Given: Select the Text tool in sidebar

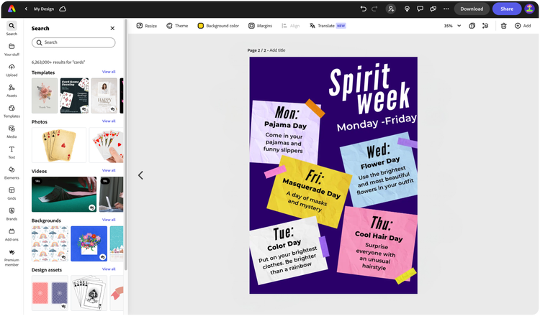Looking at the screenshot, I should 12,152.
